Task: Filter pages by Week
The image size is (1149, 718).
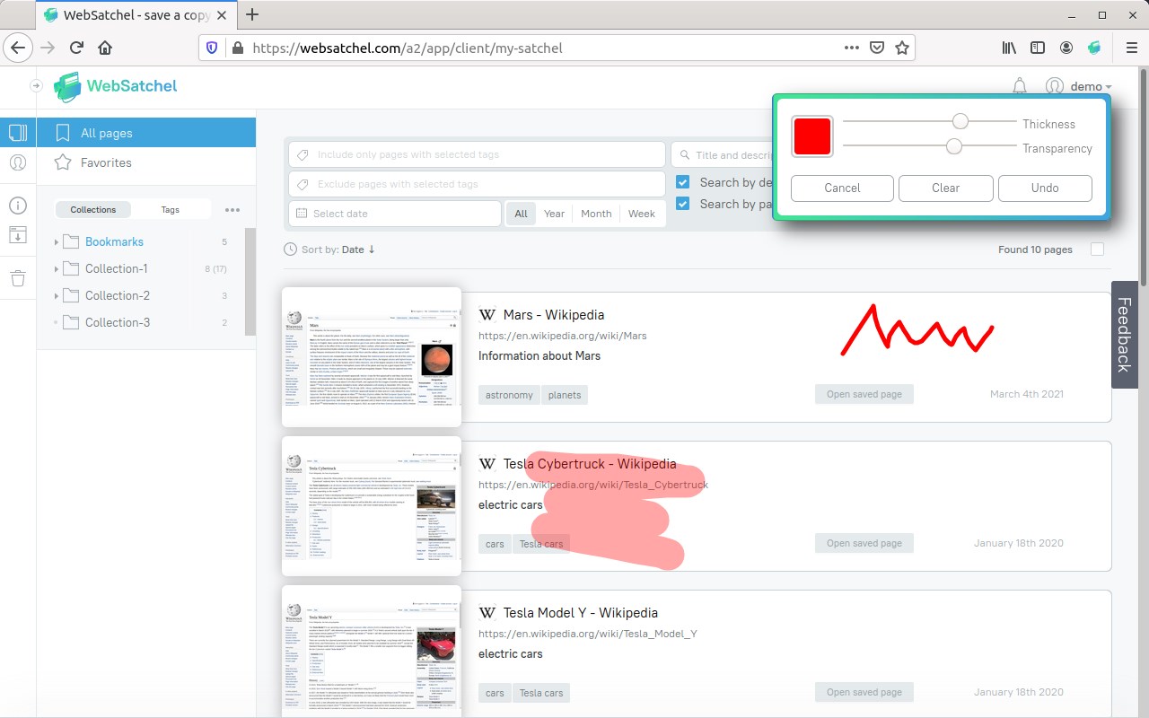Action: click(x=642, y=214)
